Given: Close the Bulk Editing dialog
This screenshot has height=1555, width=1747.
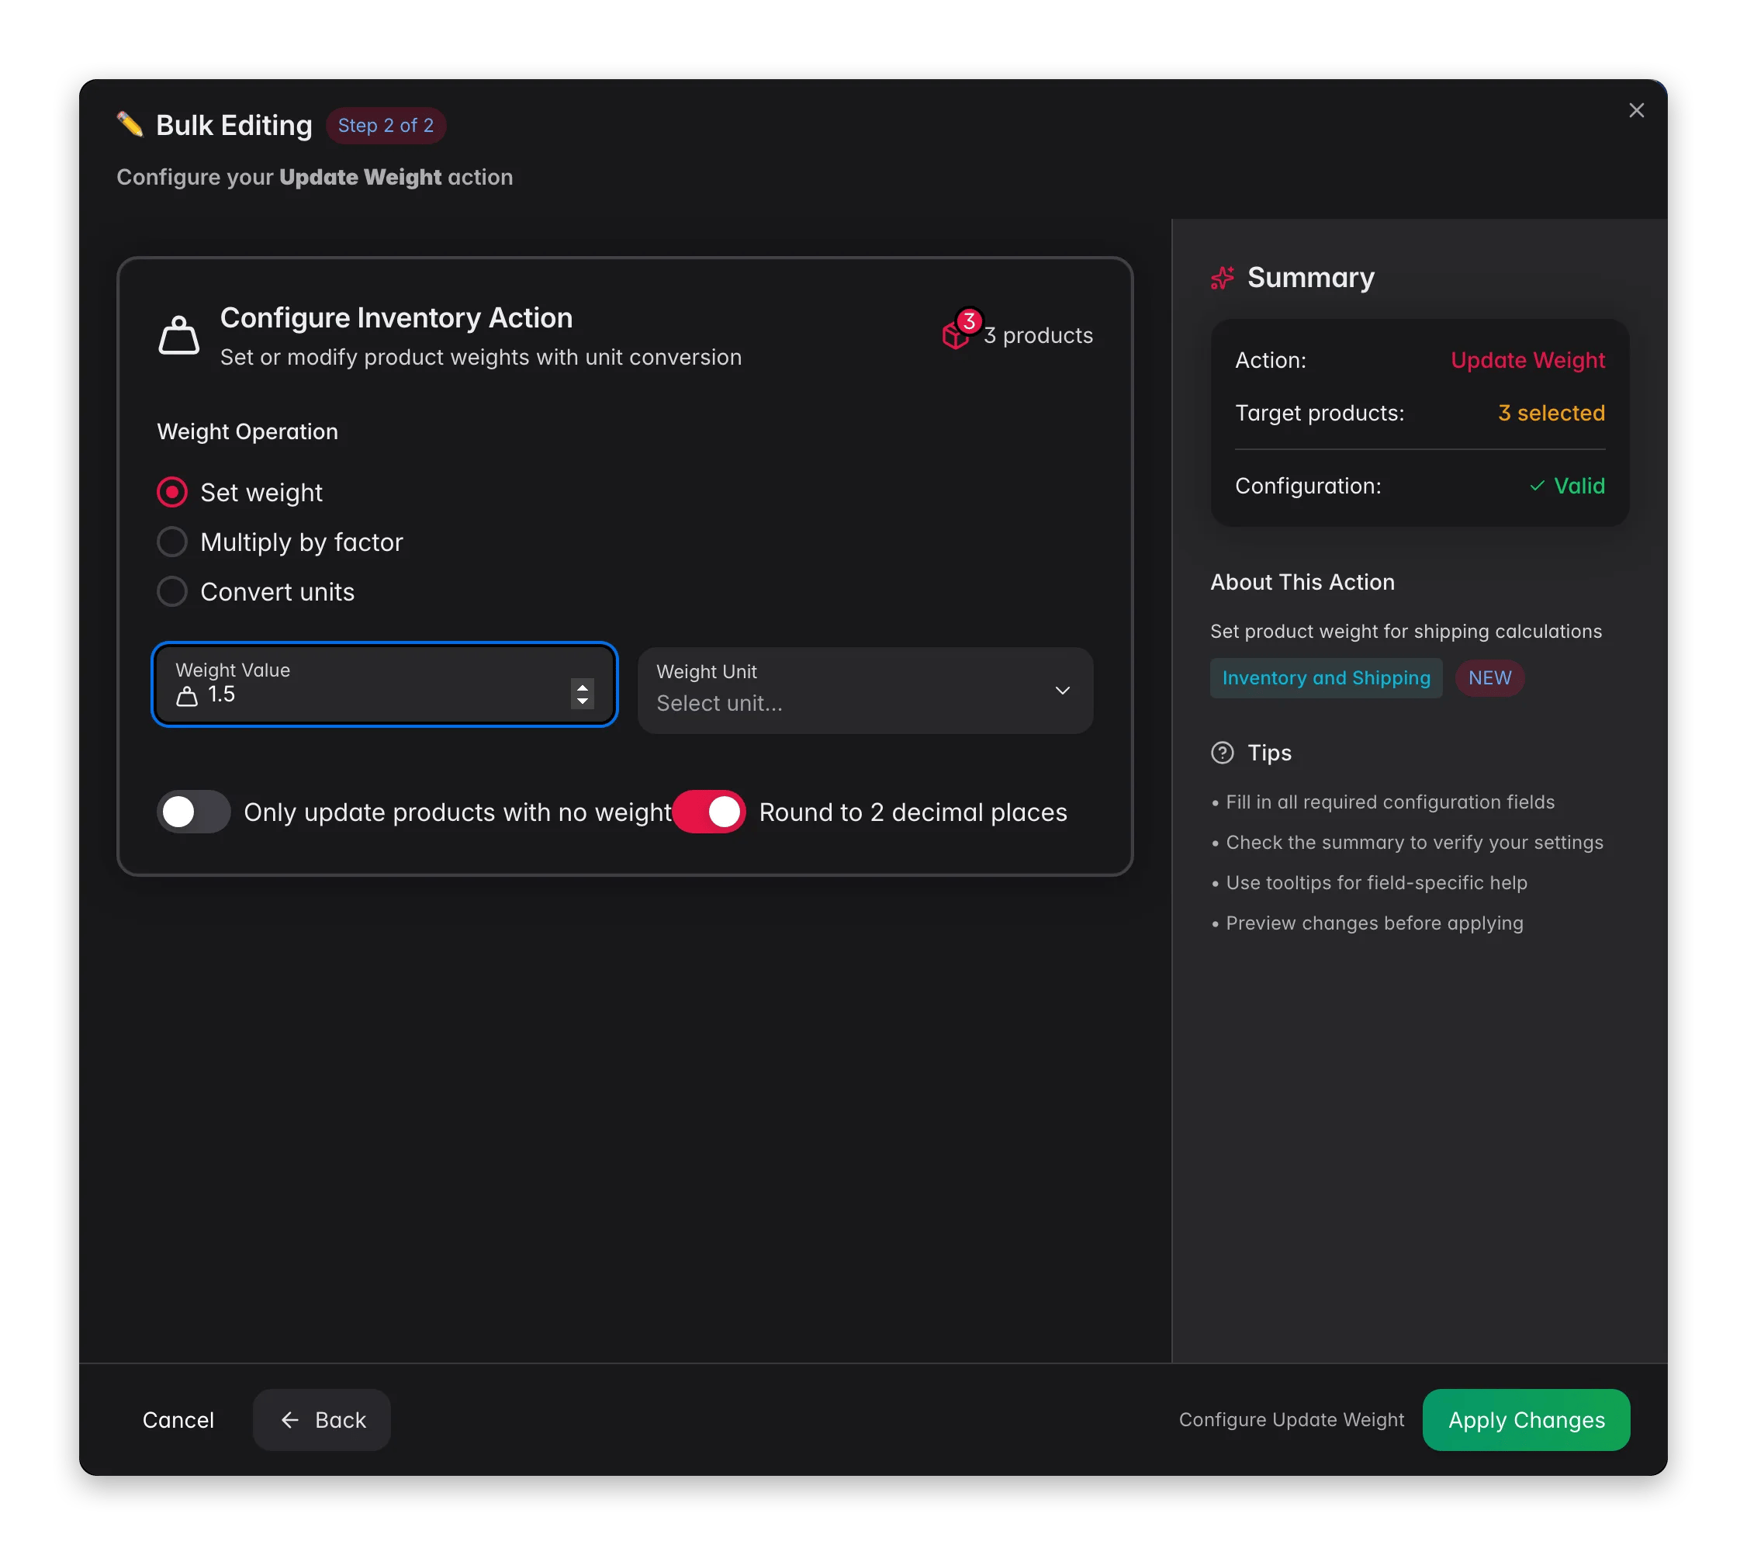Looking at the screenshot, I should pos(1635,110).
